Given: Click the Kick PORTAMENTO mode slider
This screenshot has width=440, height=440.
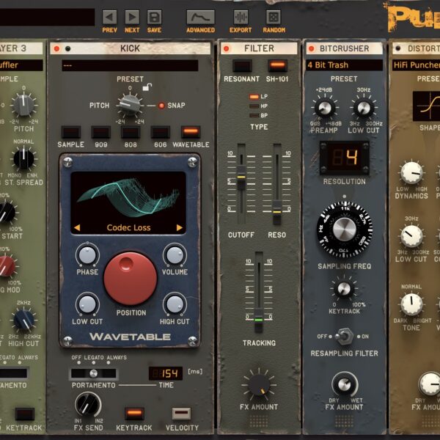Looking at the screenshot, I should coord(93,373).
